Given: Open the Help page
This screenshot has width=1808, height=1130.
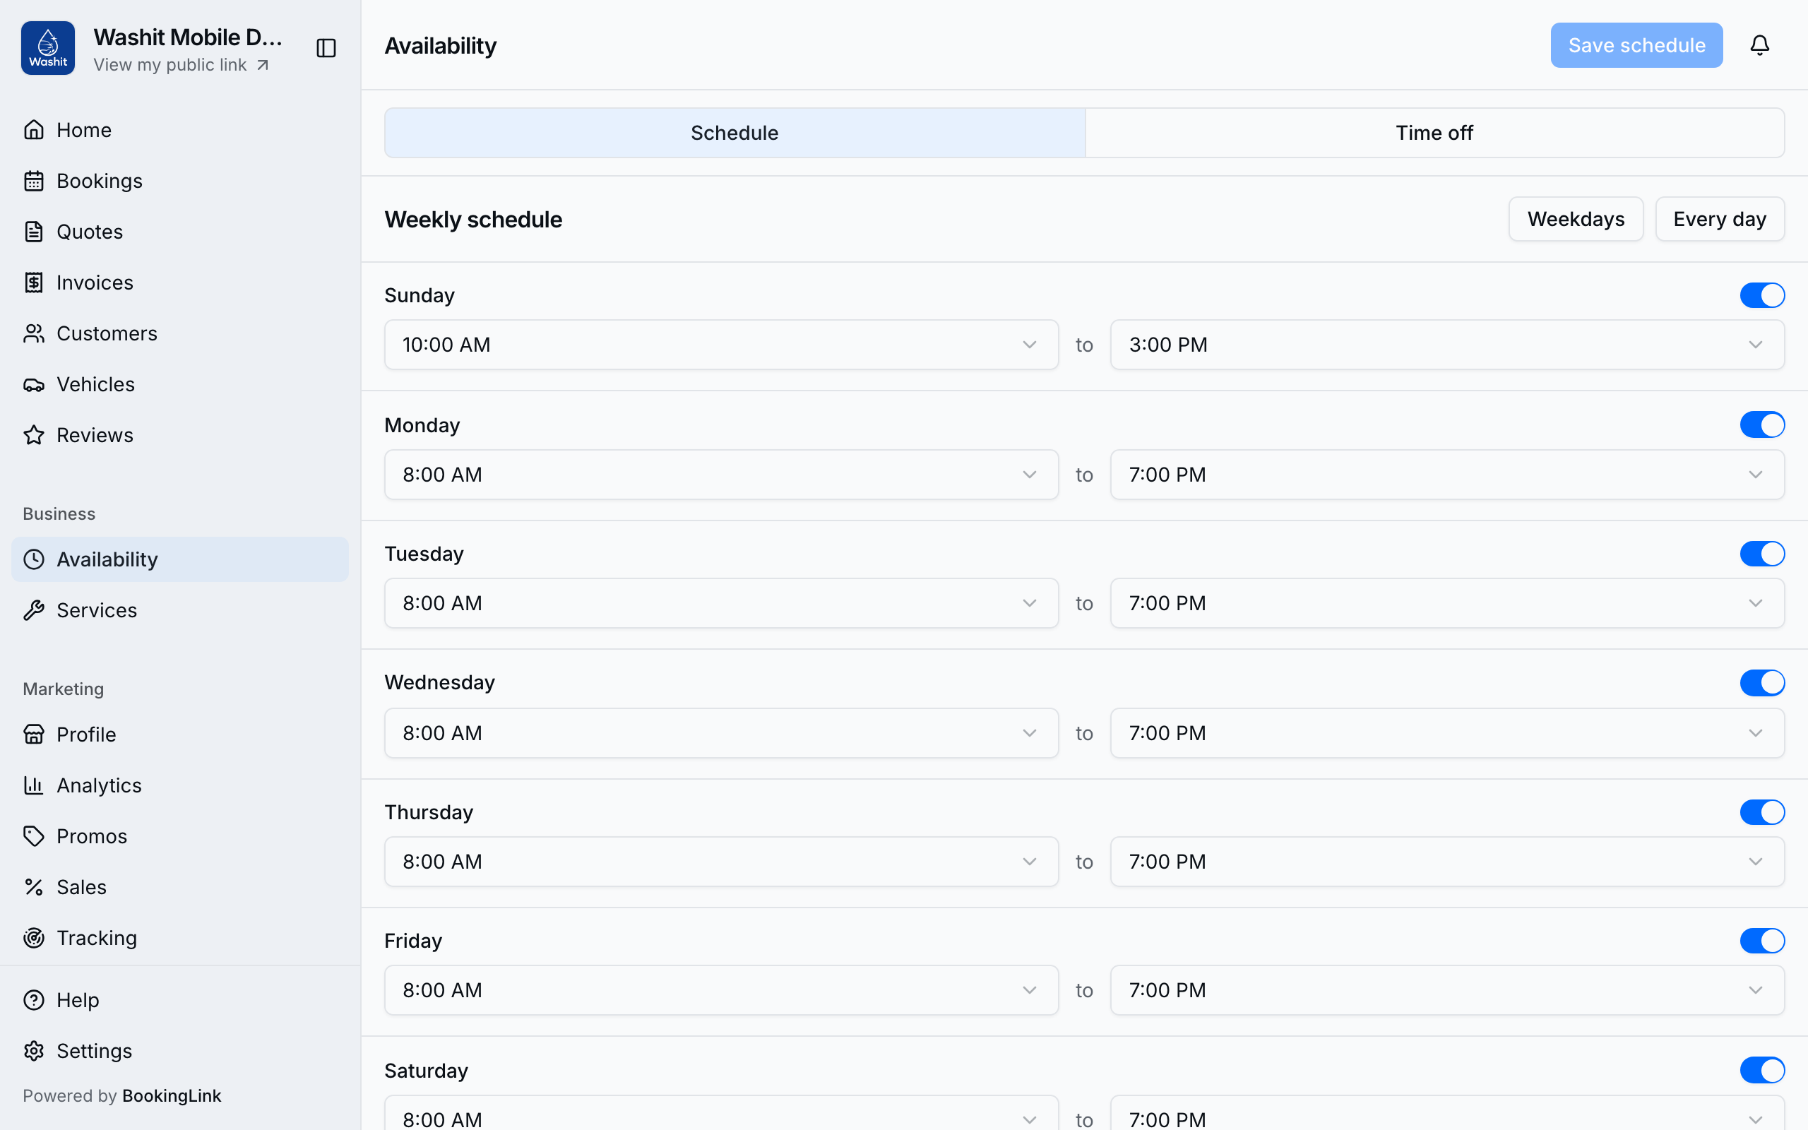Looking at the screenshot, I should [x=179, y=1000].
